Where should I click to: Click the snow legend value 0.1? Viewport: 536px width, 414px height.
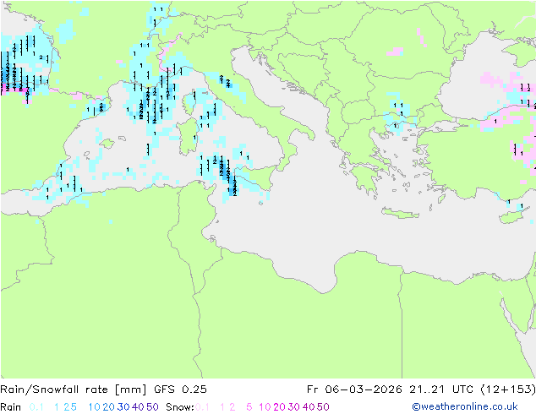coord(202,407)
